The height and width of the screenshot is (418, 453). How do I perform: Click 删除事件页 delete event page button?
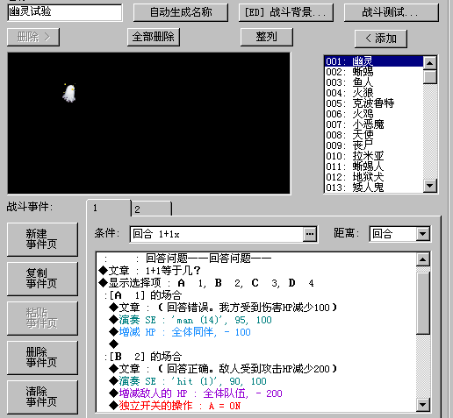tap(42, 358)
